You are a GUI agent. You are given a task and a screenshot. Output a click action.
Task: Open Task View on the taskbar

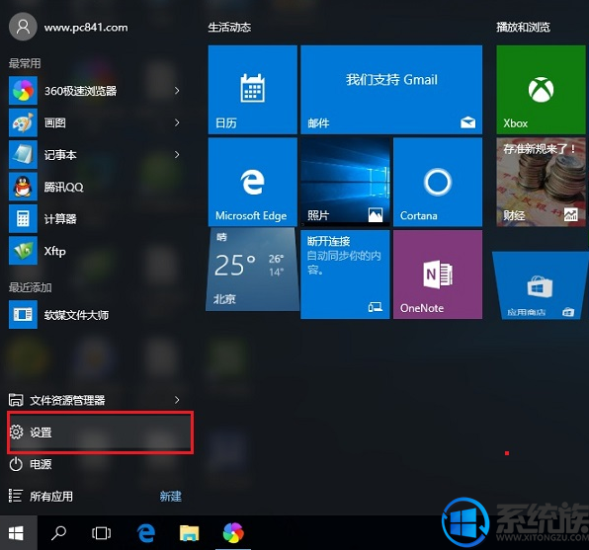click(x=101, y=533)
